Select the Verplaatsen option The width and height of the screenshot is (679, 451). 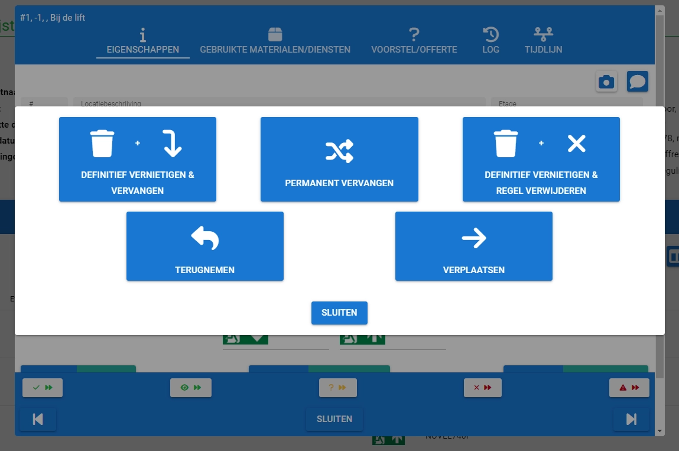click(x=473, y=246)
